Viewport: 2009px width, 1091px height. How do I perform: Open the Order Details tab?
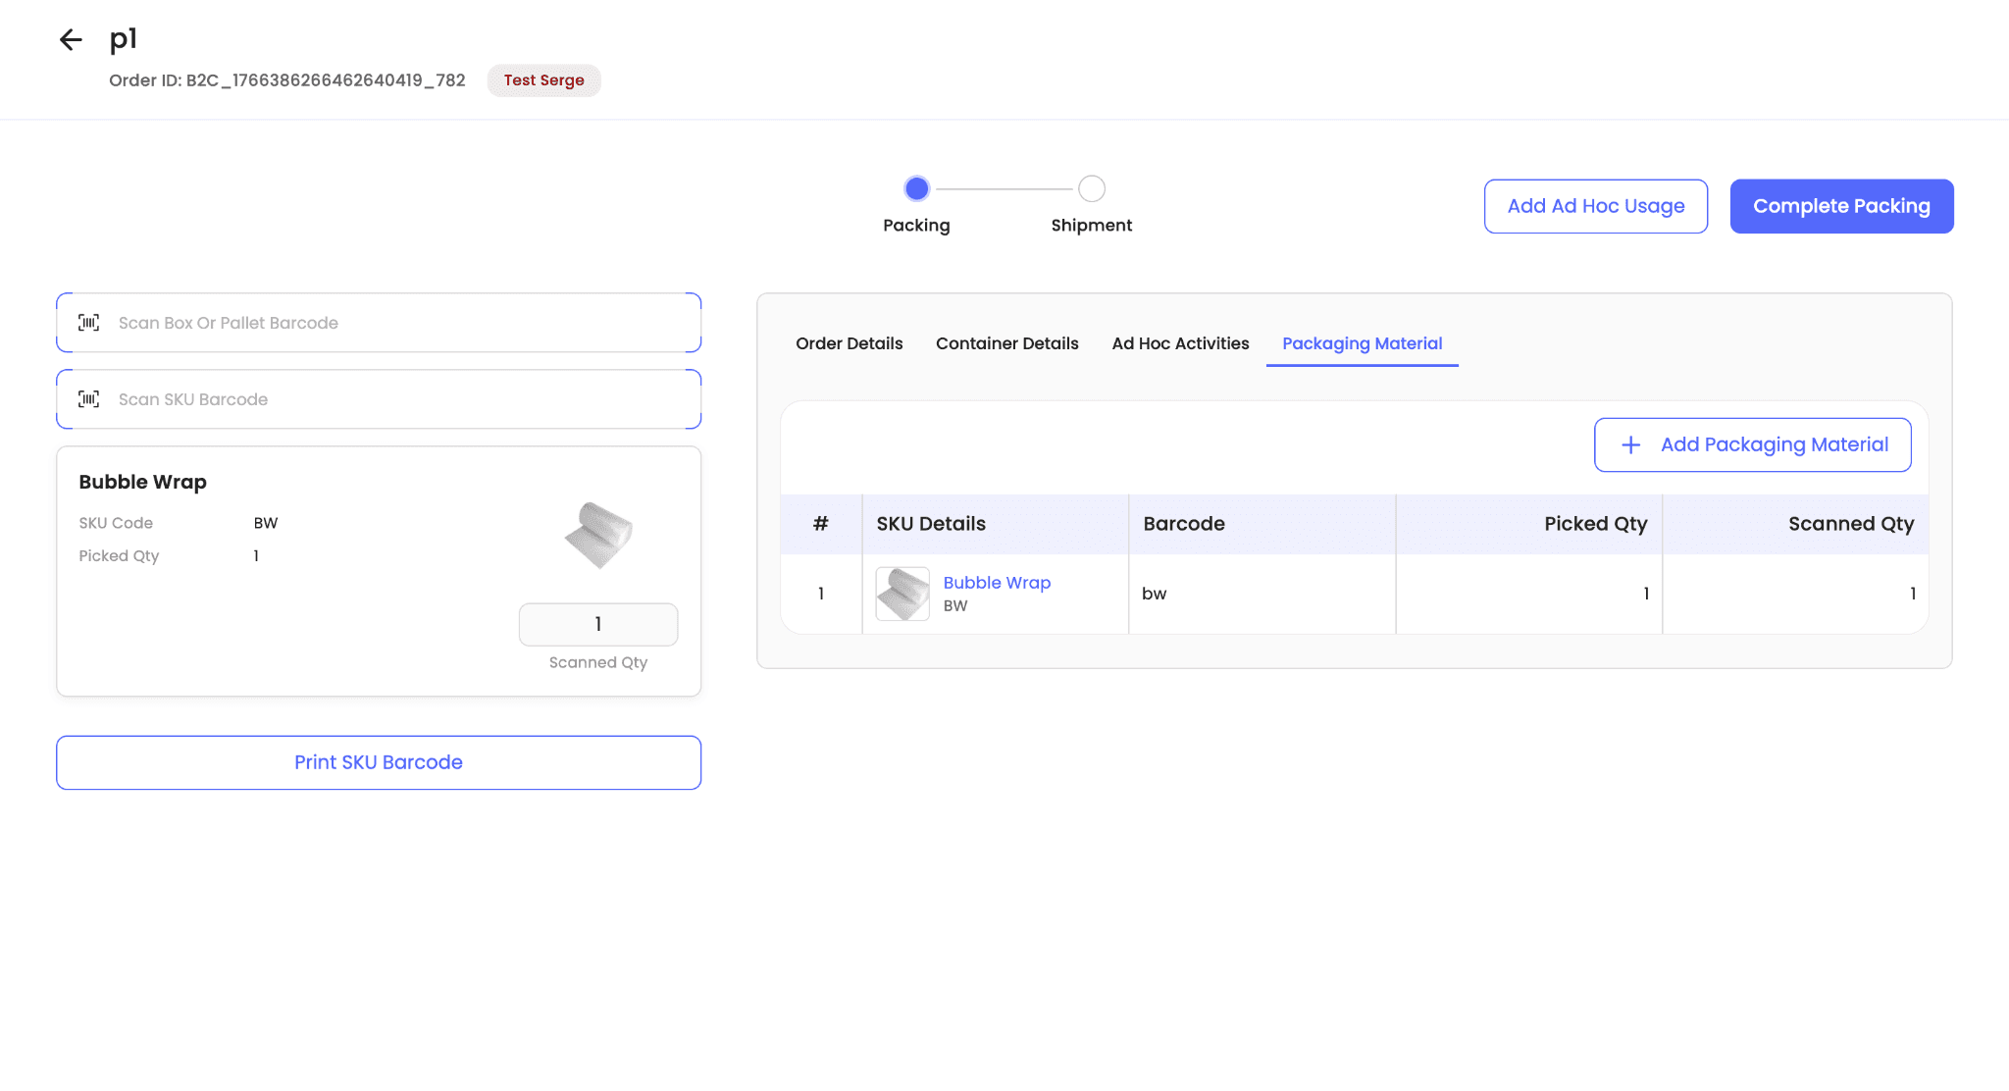[x=849, y=343]
